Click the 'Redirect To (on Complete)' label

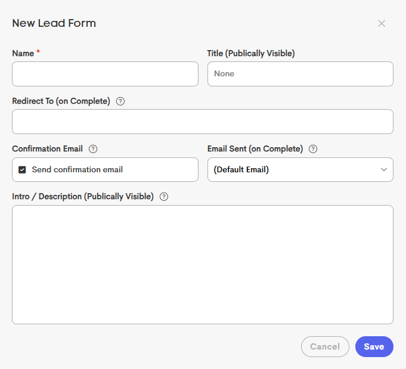coord(61,101)
